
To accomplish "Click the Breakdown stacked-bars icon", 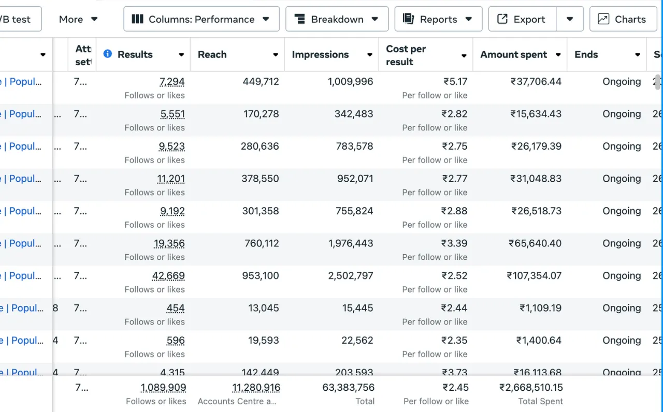I will (299, 19).
